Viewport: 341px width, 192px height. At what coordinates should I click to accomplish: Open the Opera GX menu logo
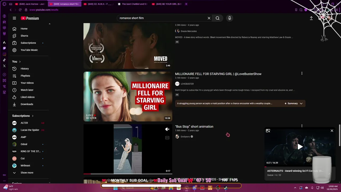pyautogui.click(x=4, y=4)
